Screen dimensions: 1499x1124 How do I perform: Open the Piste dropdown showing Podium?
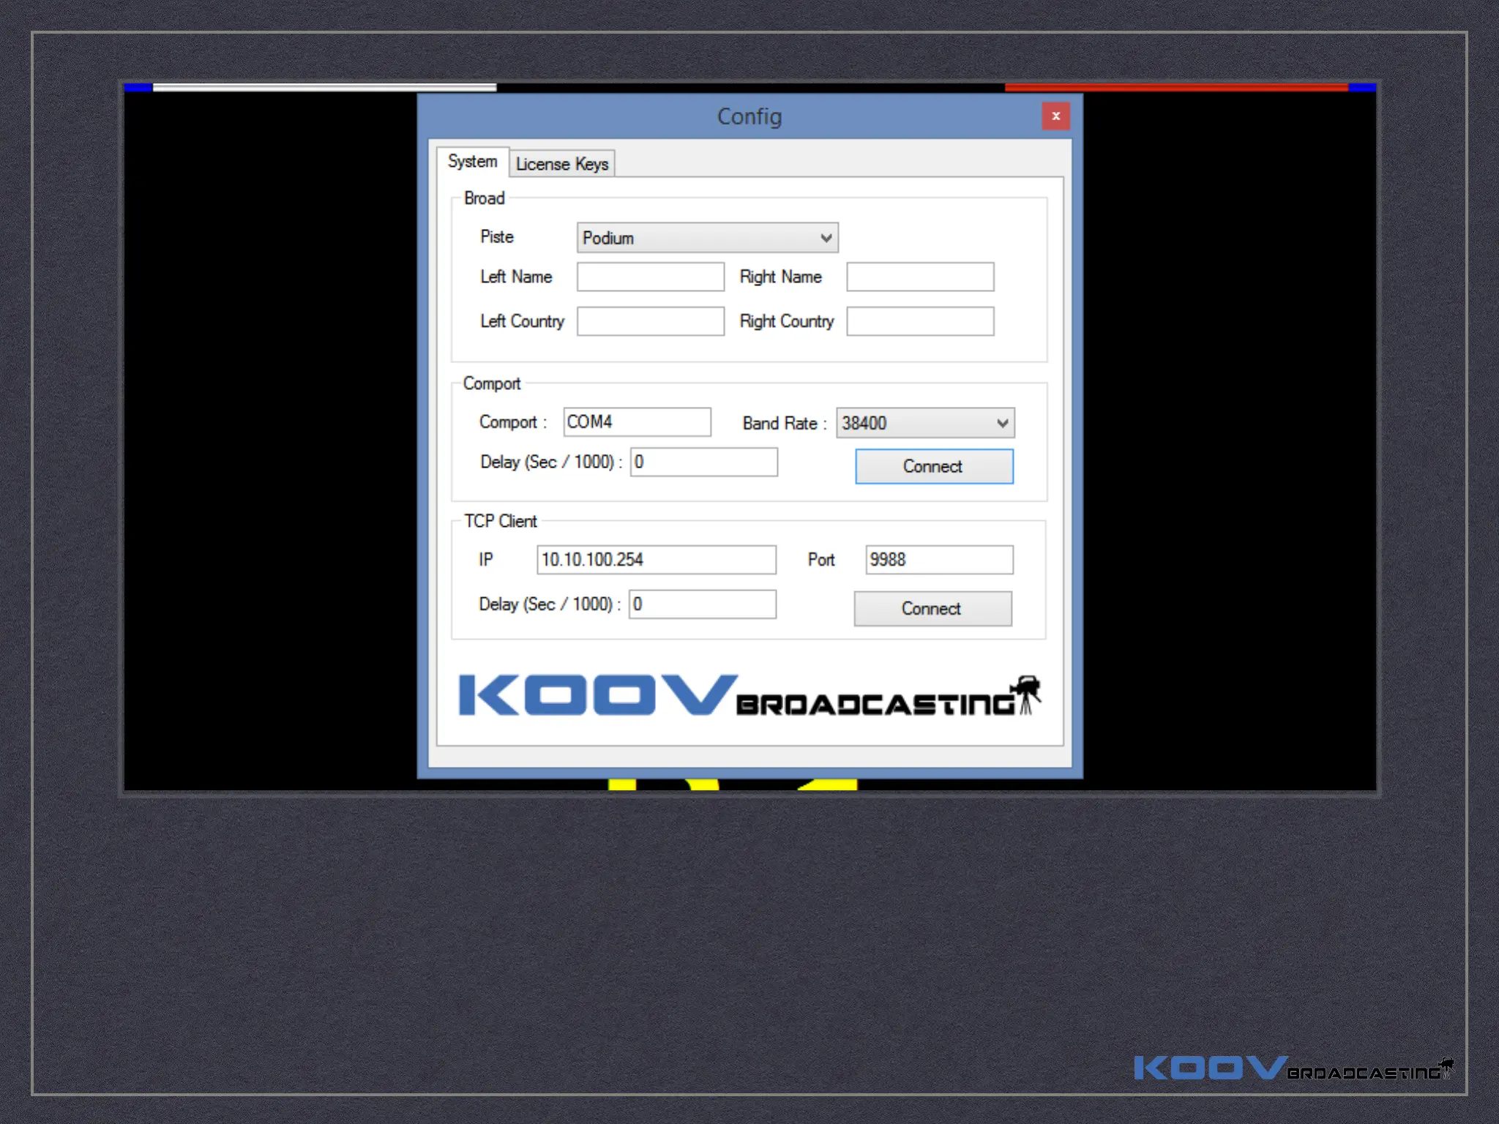point(707,238)
